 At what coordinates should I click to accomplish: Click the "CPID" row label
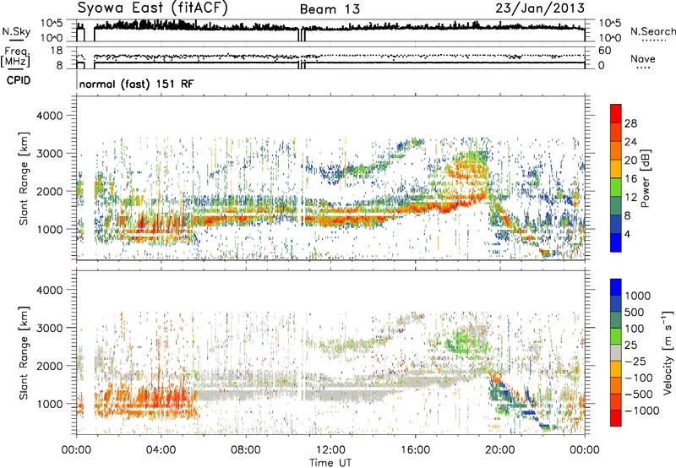point(19,80)
